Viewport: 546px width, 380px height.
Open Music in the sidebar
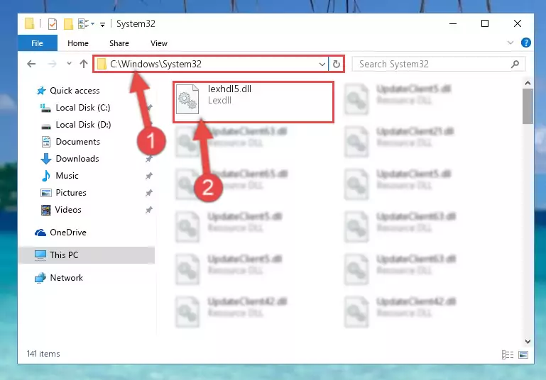(67, 176)
